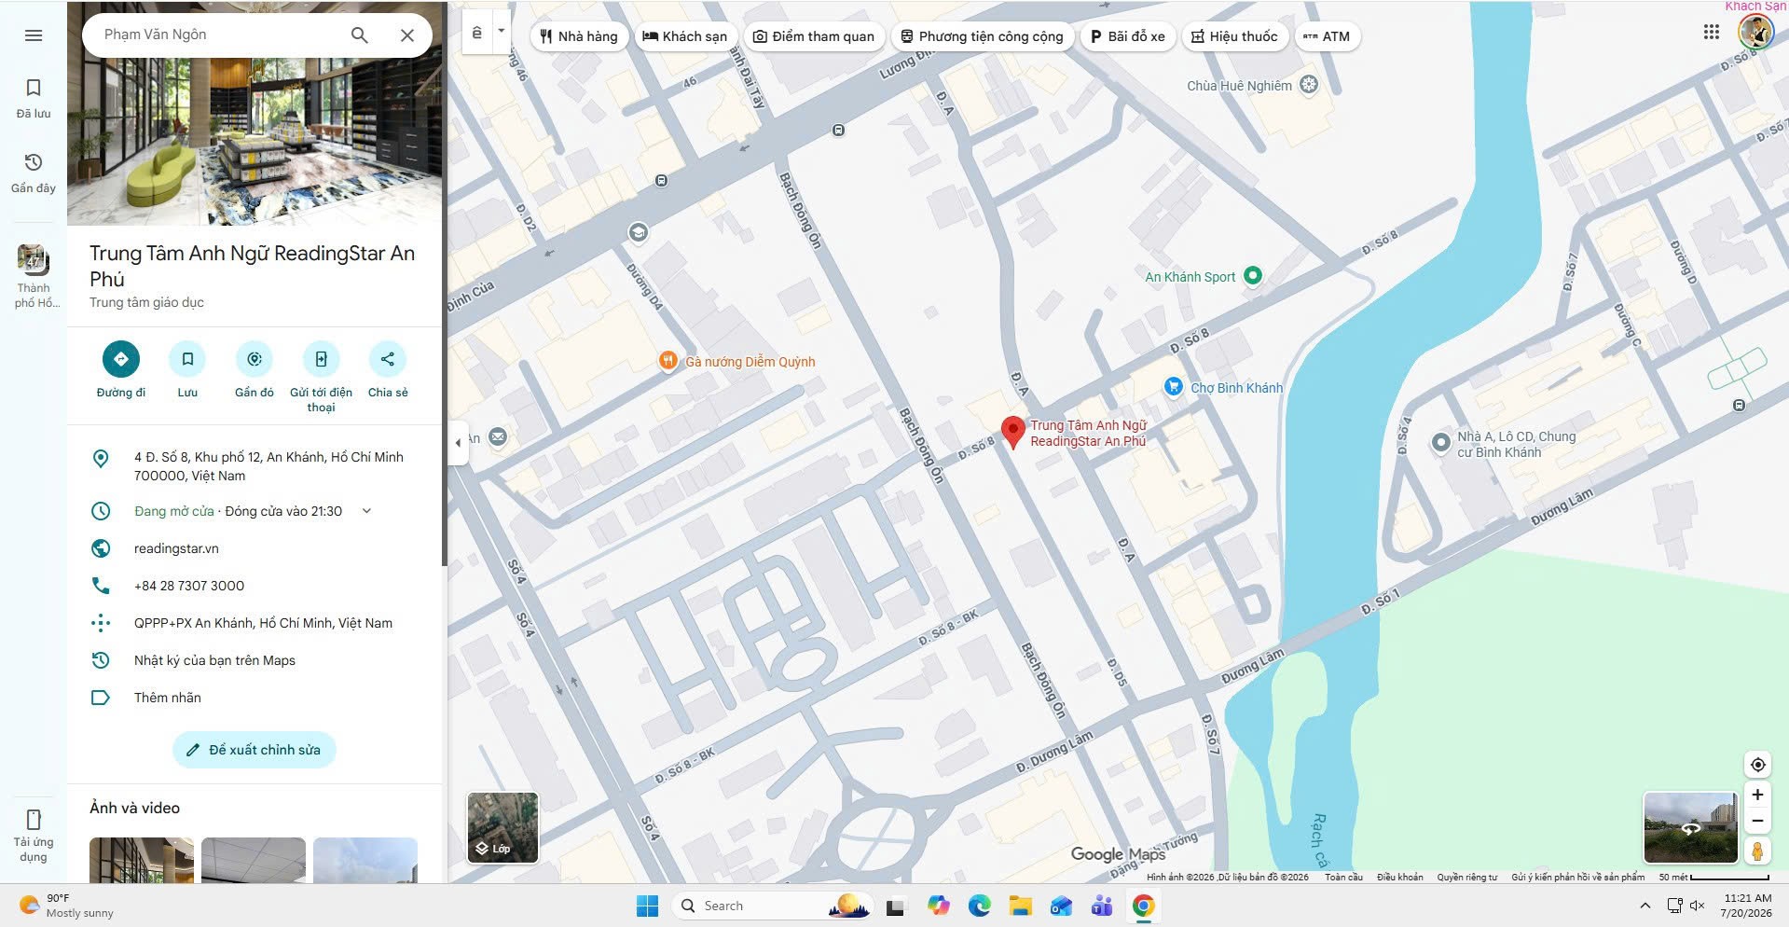The image size is (1789, 927).
Task: Open the first photo thumbnail under Ảnh và video
Action: click(142, 860)
